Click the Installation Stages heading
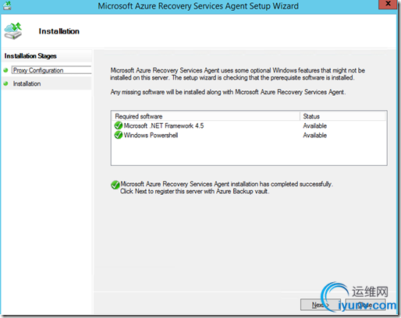The image size is (401, 318). pyautogui.click(x=30, y=56)
